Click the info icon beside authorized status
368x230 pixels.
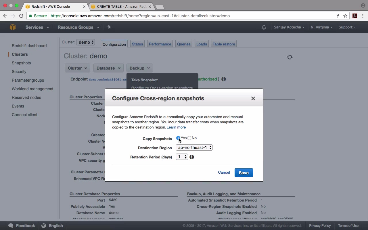click(224, 79)
